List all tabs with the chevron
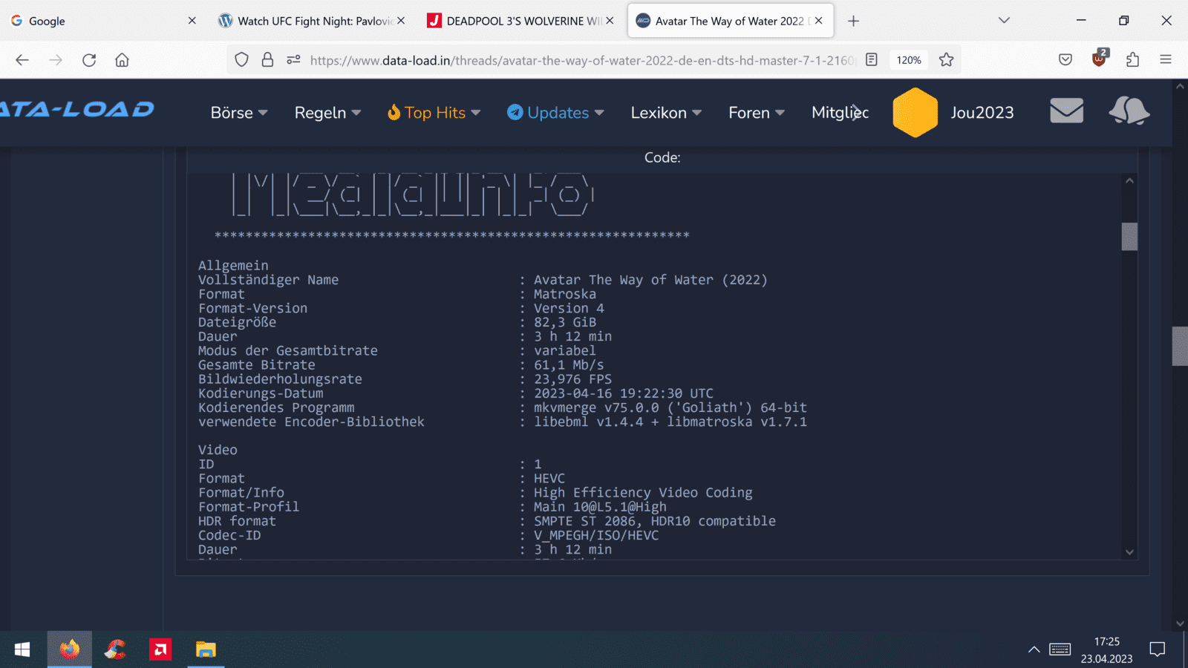 [x=1004, y=21]
